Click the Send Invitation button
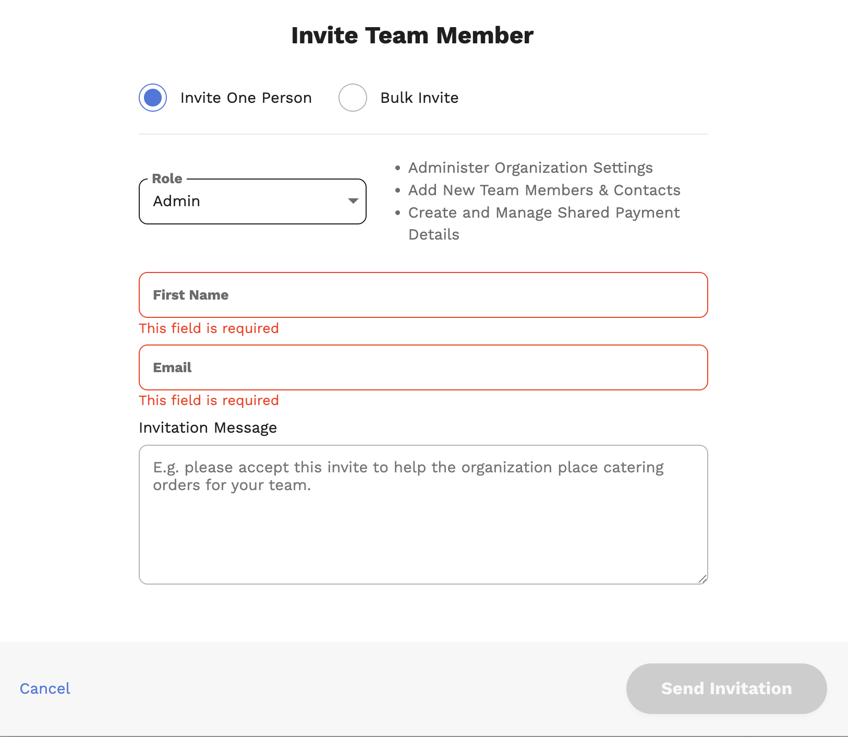Image resolution: width=848 pixels, height=737 pixels. pos(726,688)
